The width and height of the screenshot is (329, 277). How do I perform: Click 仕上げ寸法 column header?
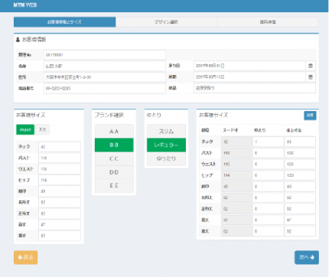coord(294,130)
